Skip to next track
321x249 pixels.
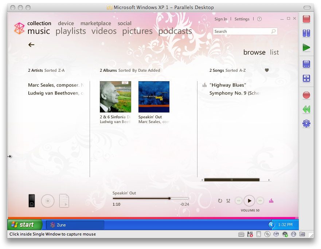pyautogui.click(x=260, y=201)
